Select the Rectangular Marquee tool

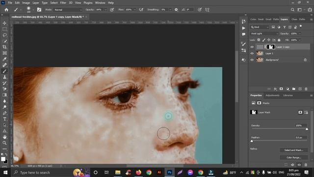pyautogui.click(x=4, y=29)
